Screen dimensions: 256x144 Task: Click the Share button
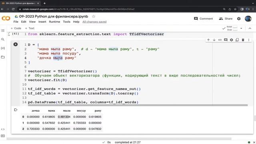pyautogui.click(x=226, y=19)
